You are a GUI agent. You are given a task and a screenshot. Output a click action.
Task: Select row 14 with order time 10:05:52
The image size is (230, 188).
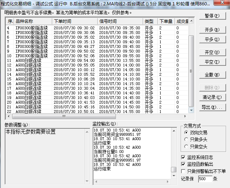point(97,74)
